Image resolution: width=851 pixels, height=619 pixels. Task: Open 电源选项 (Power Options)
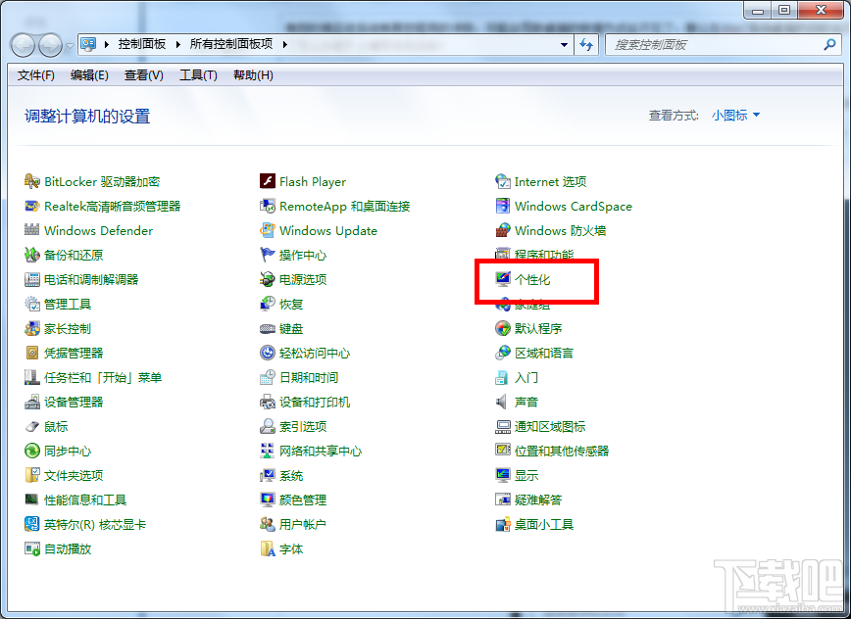point(305,279)
